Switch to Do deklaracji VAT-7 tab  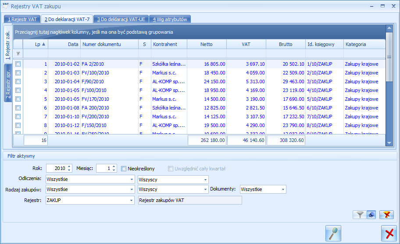point(67,19)
